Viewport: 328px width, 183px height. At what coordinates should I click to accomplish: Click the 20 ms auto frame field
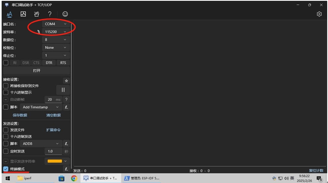pos(53,100)
